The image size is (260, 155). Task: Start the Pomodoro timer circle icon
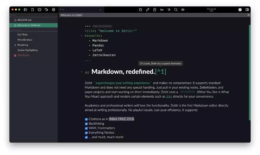pos(240,10)
